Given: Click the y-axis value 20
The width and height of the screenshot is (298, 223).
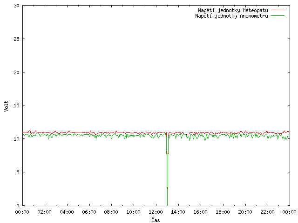Looking at the screenshot, I should click(17, 72).
